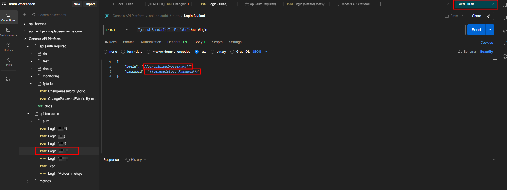The height and width of the screenshot is (190, 507).
Task: Open the JSON format dropdown
Action: [x=260, y=52]
